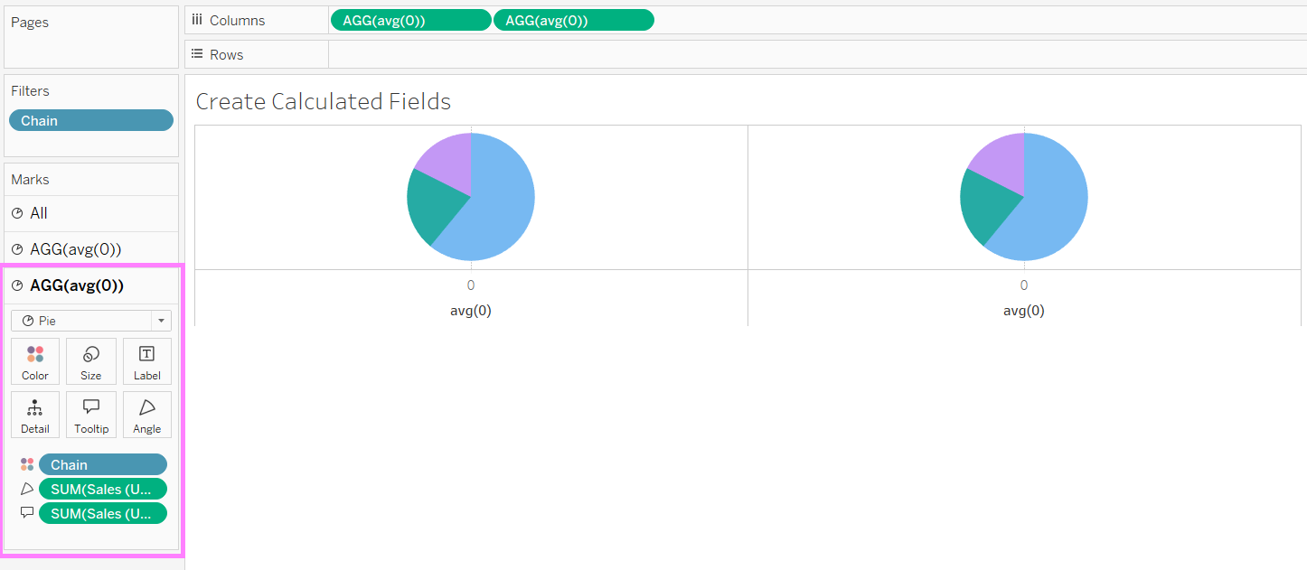Click the Angle marks button
1307x570 pixels.
146,415
